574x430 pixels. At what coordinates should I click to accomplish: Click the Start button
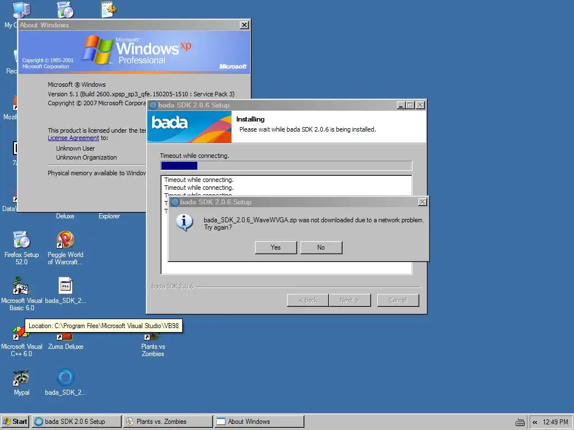tap(15, 421)
